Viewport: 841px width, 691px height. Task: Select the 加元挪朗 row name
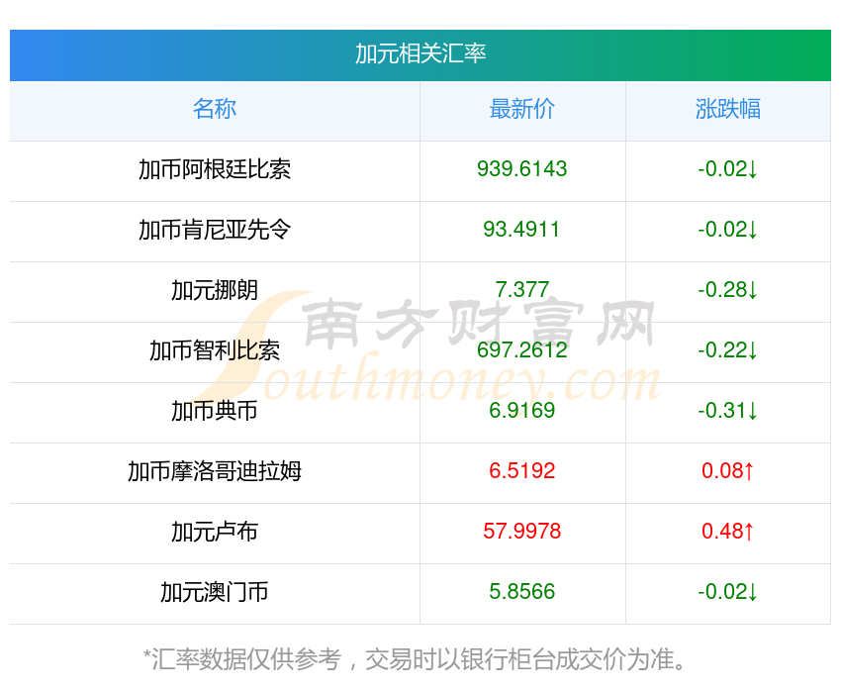click(x=215, y=290)
